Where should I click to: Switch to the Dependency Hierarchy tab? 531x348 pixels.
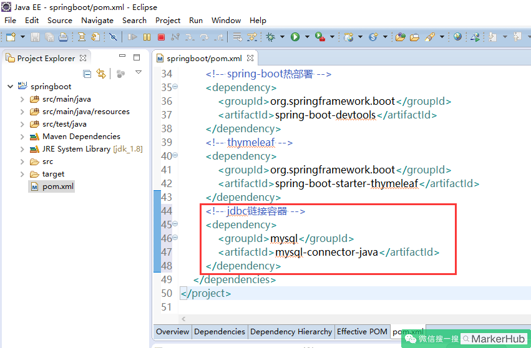click(x=291, y=331)
